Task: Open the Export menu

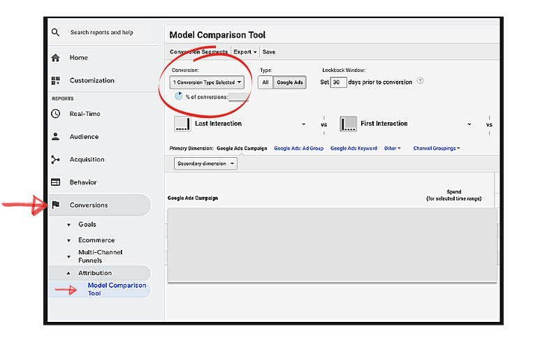Action: point(245,52)
